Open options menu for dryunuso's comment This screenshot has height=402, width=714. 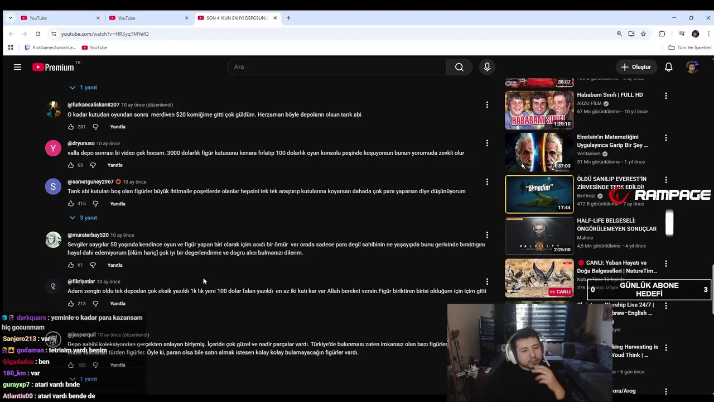click(487, 143)
